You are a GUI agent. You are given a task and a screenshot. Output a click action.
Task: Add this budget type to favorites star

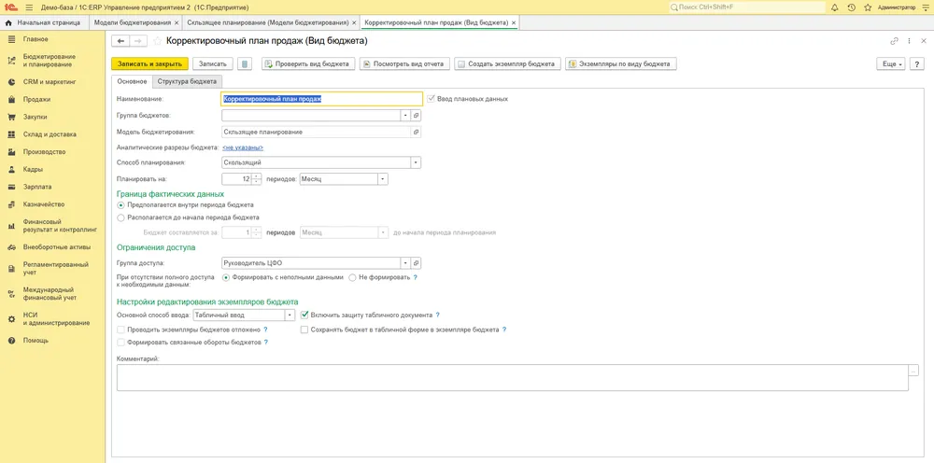click(x=157, y=41)
